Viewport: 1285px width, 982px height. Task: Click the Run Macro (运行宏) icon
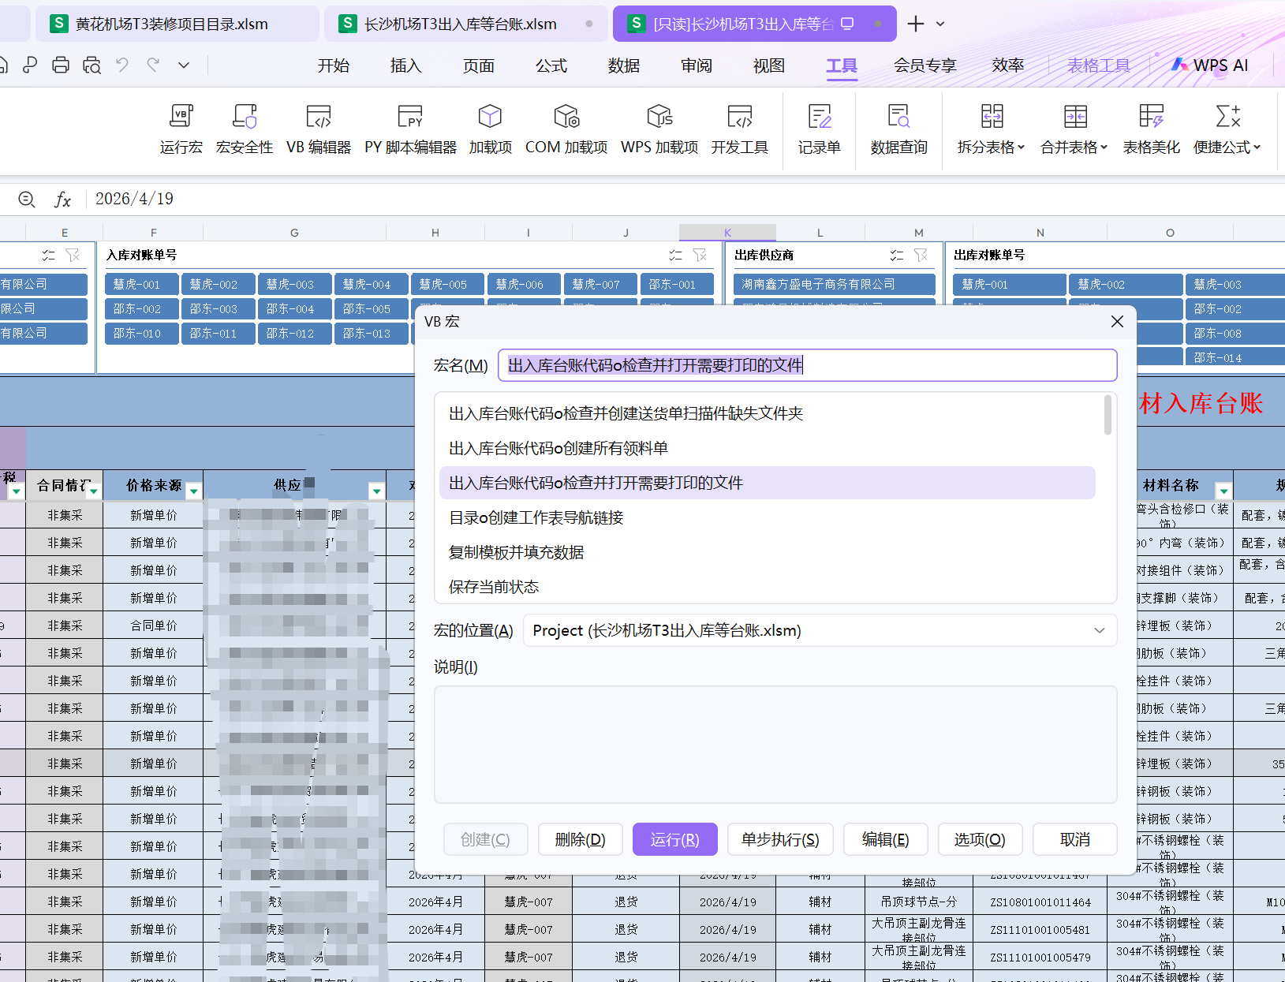(x=181, y=130)
